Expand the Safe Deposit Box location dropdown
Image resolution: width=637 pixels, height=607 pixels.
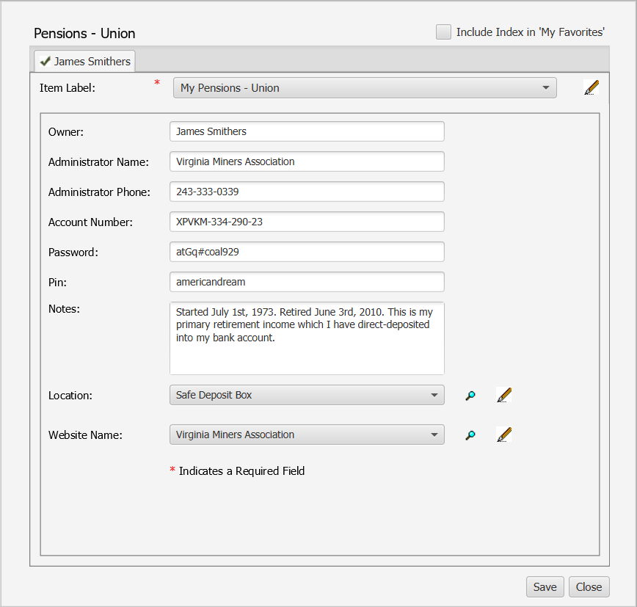point(436,395)
